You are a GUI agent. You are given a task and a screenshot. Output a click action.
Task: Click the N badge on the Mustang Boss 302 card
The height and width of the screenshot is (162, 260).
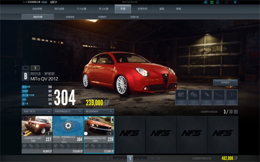point(86,118)
